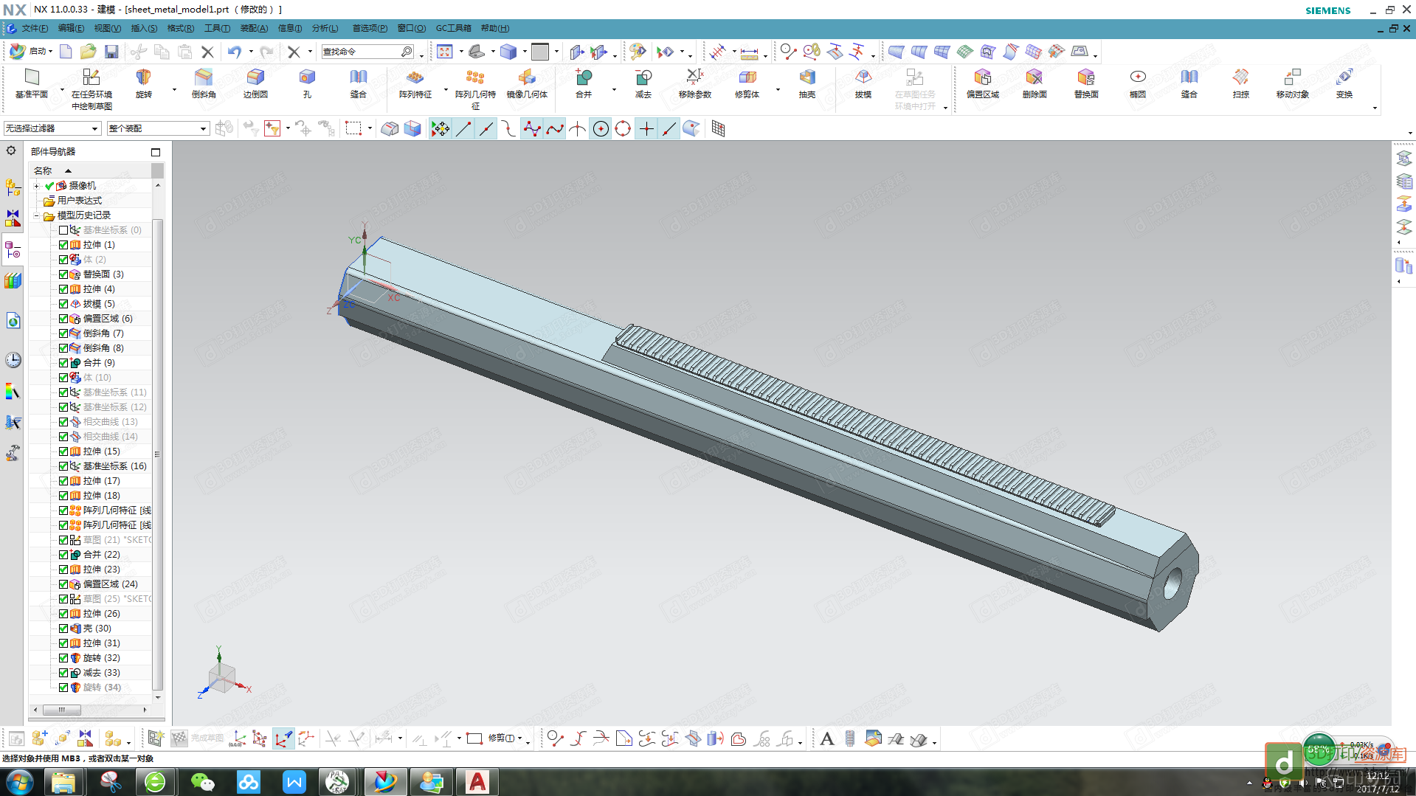This screenshot has height=796, width=1416.
Task: Expand the undo history dropdown arrow
Action: tap(251, 52)
